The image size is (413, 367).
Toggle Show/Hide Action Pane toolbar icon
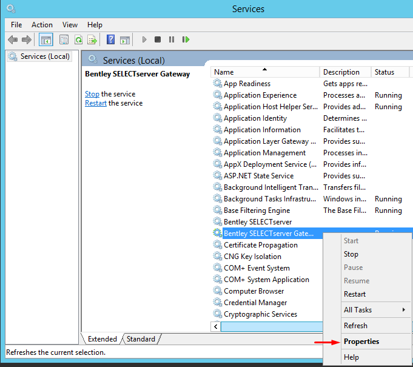[x=125, y=40]
